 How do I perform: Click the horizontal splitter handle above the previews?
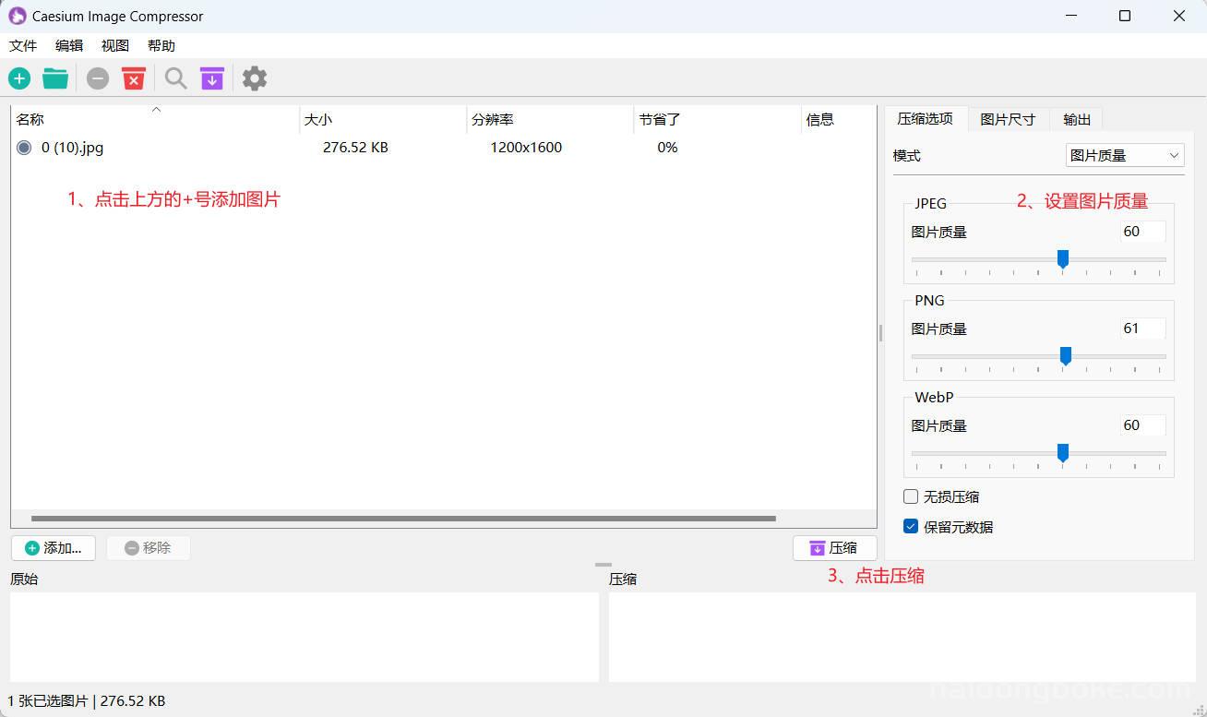[x=603, y=565]
